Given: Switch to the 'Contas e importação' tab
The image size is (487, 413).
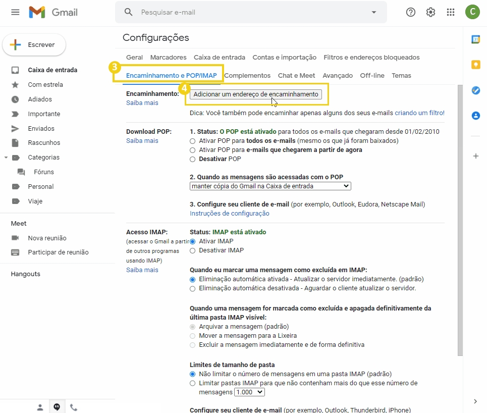Looking at the screenshot, I should [x=284, y=57].
